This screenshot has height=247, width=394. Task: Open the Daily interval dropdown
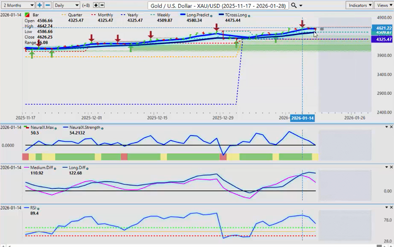[x=66, y=5]
